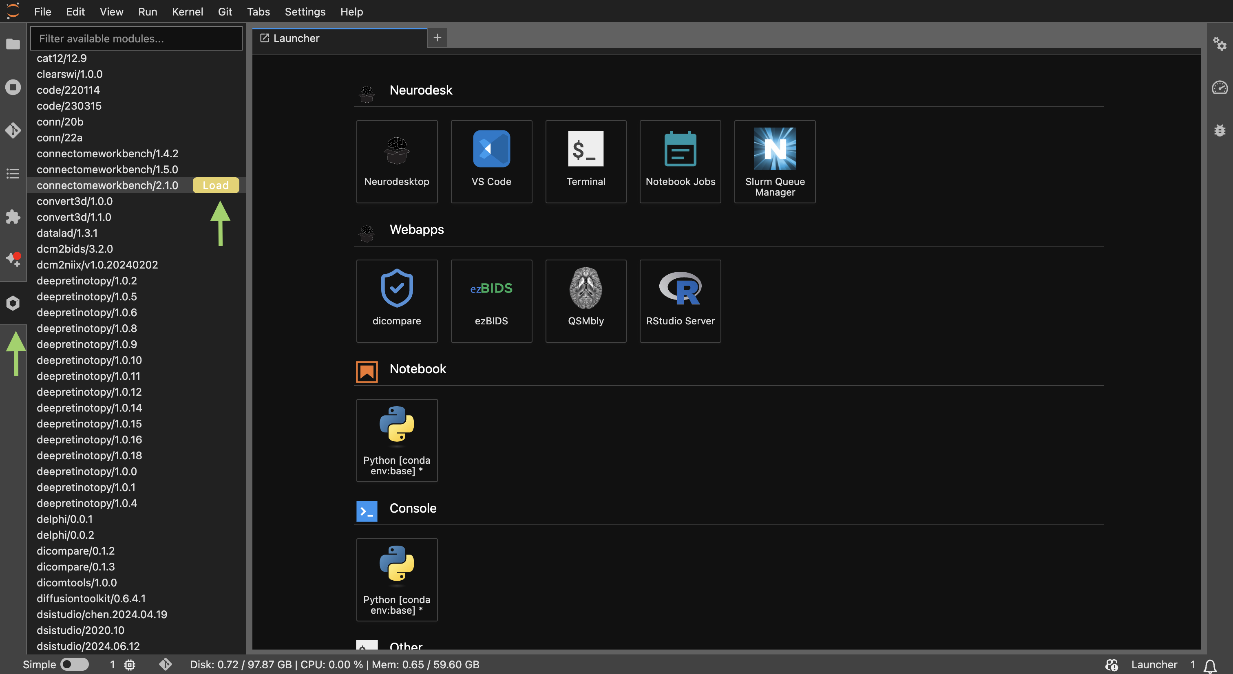Toggle Simple interface mode switch
1233x674 pixels.
click(75, 665)
